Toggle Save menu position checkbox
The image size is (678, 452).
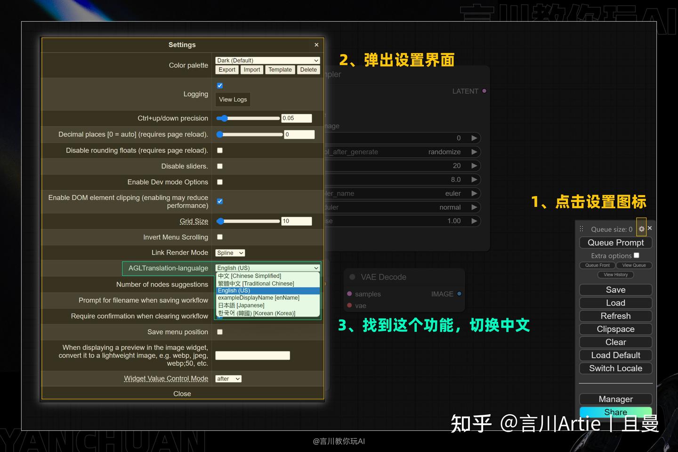click(219, 332)
